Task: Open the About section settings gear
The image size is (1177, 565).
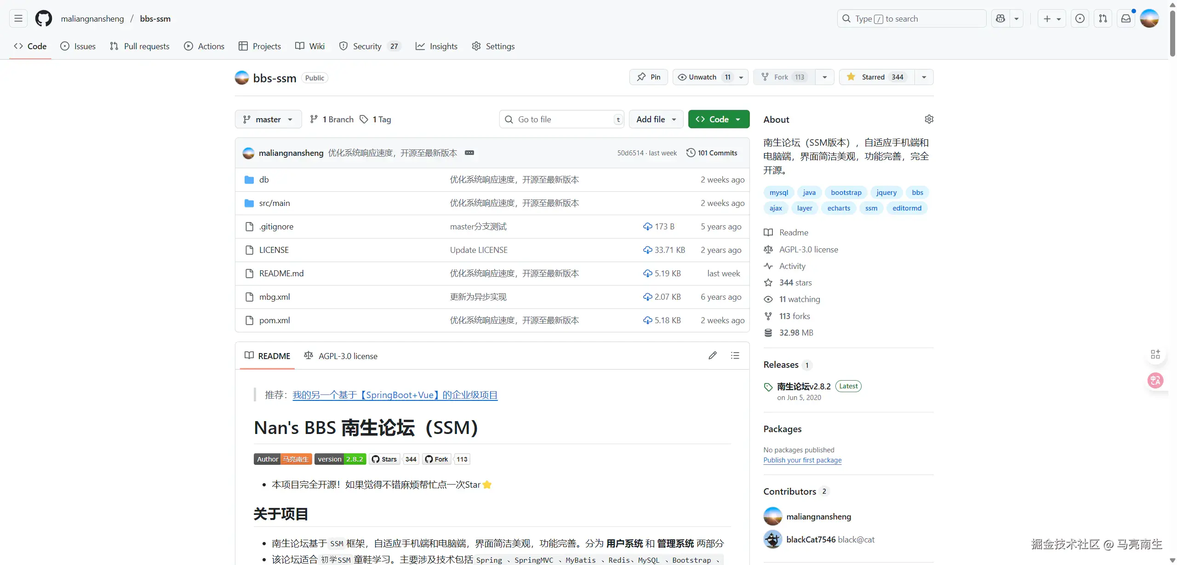Action: (929, 119)
